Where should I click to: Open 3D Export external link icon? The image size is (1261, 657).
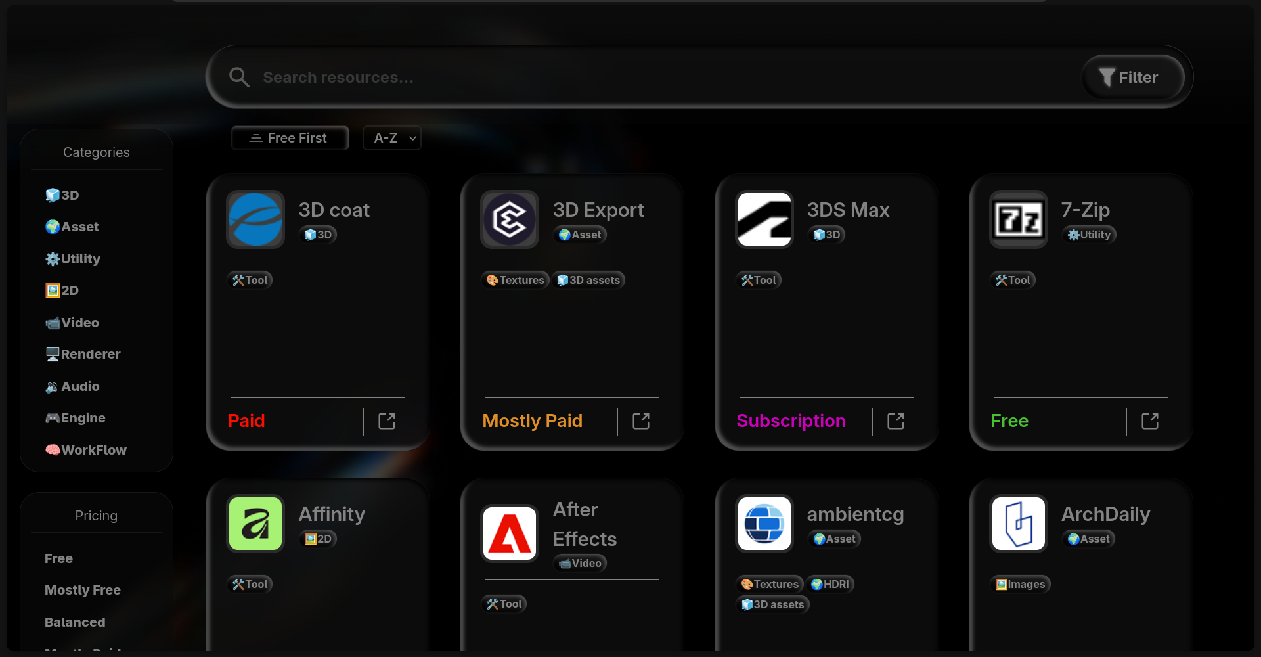641,421
